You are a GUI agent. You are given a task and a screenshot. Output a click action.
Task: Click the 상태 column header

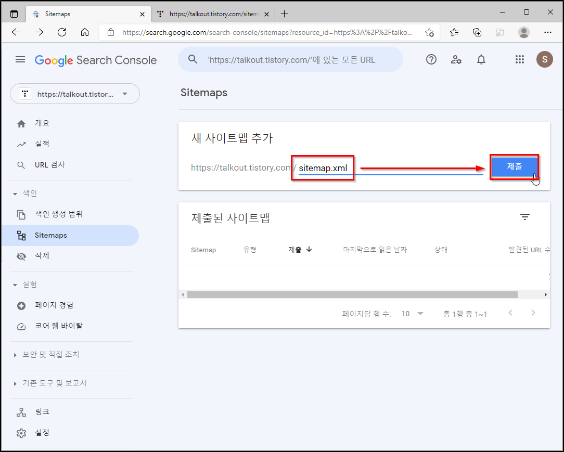point(441,250)
